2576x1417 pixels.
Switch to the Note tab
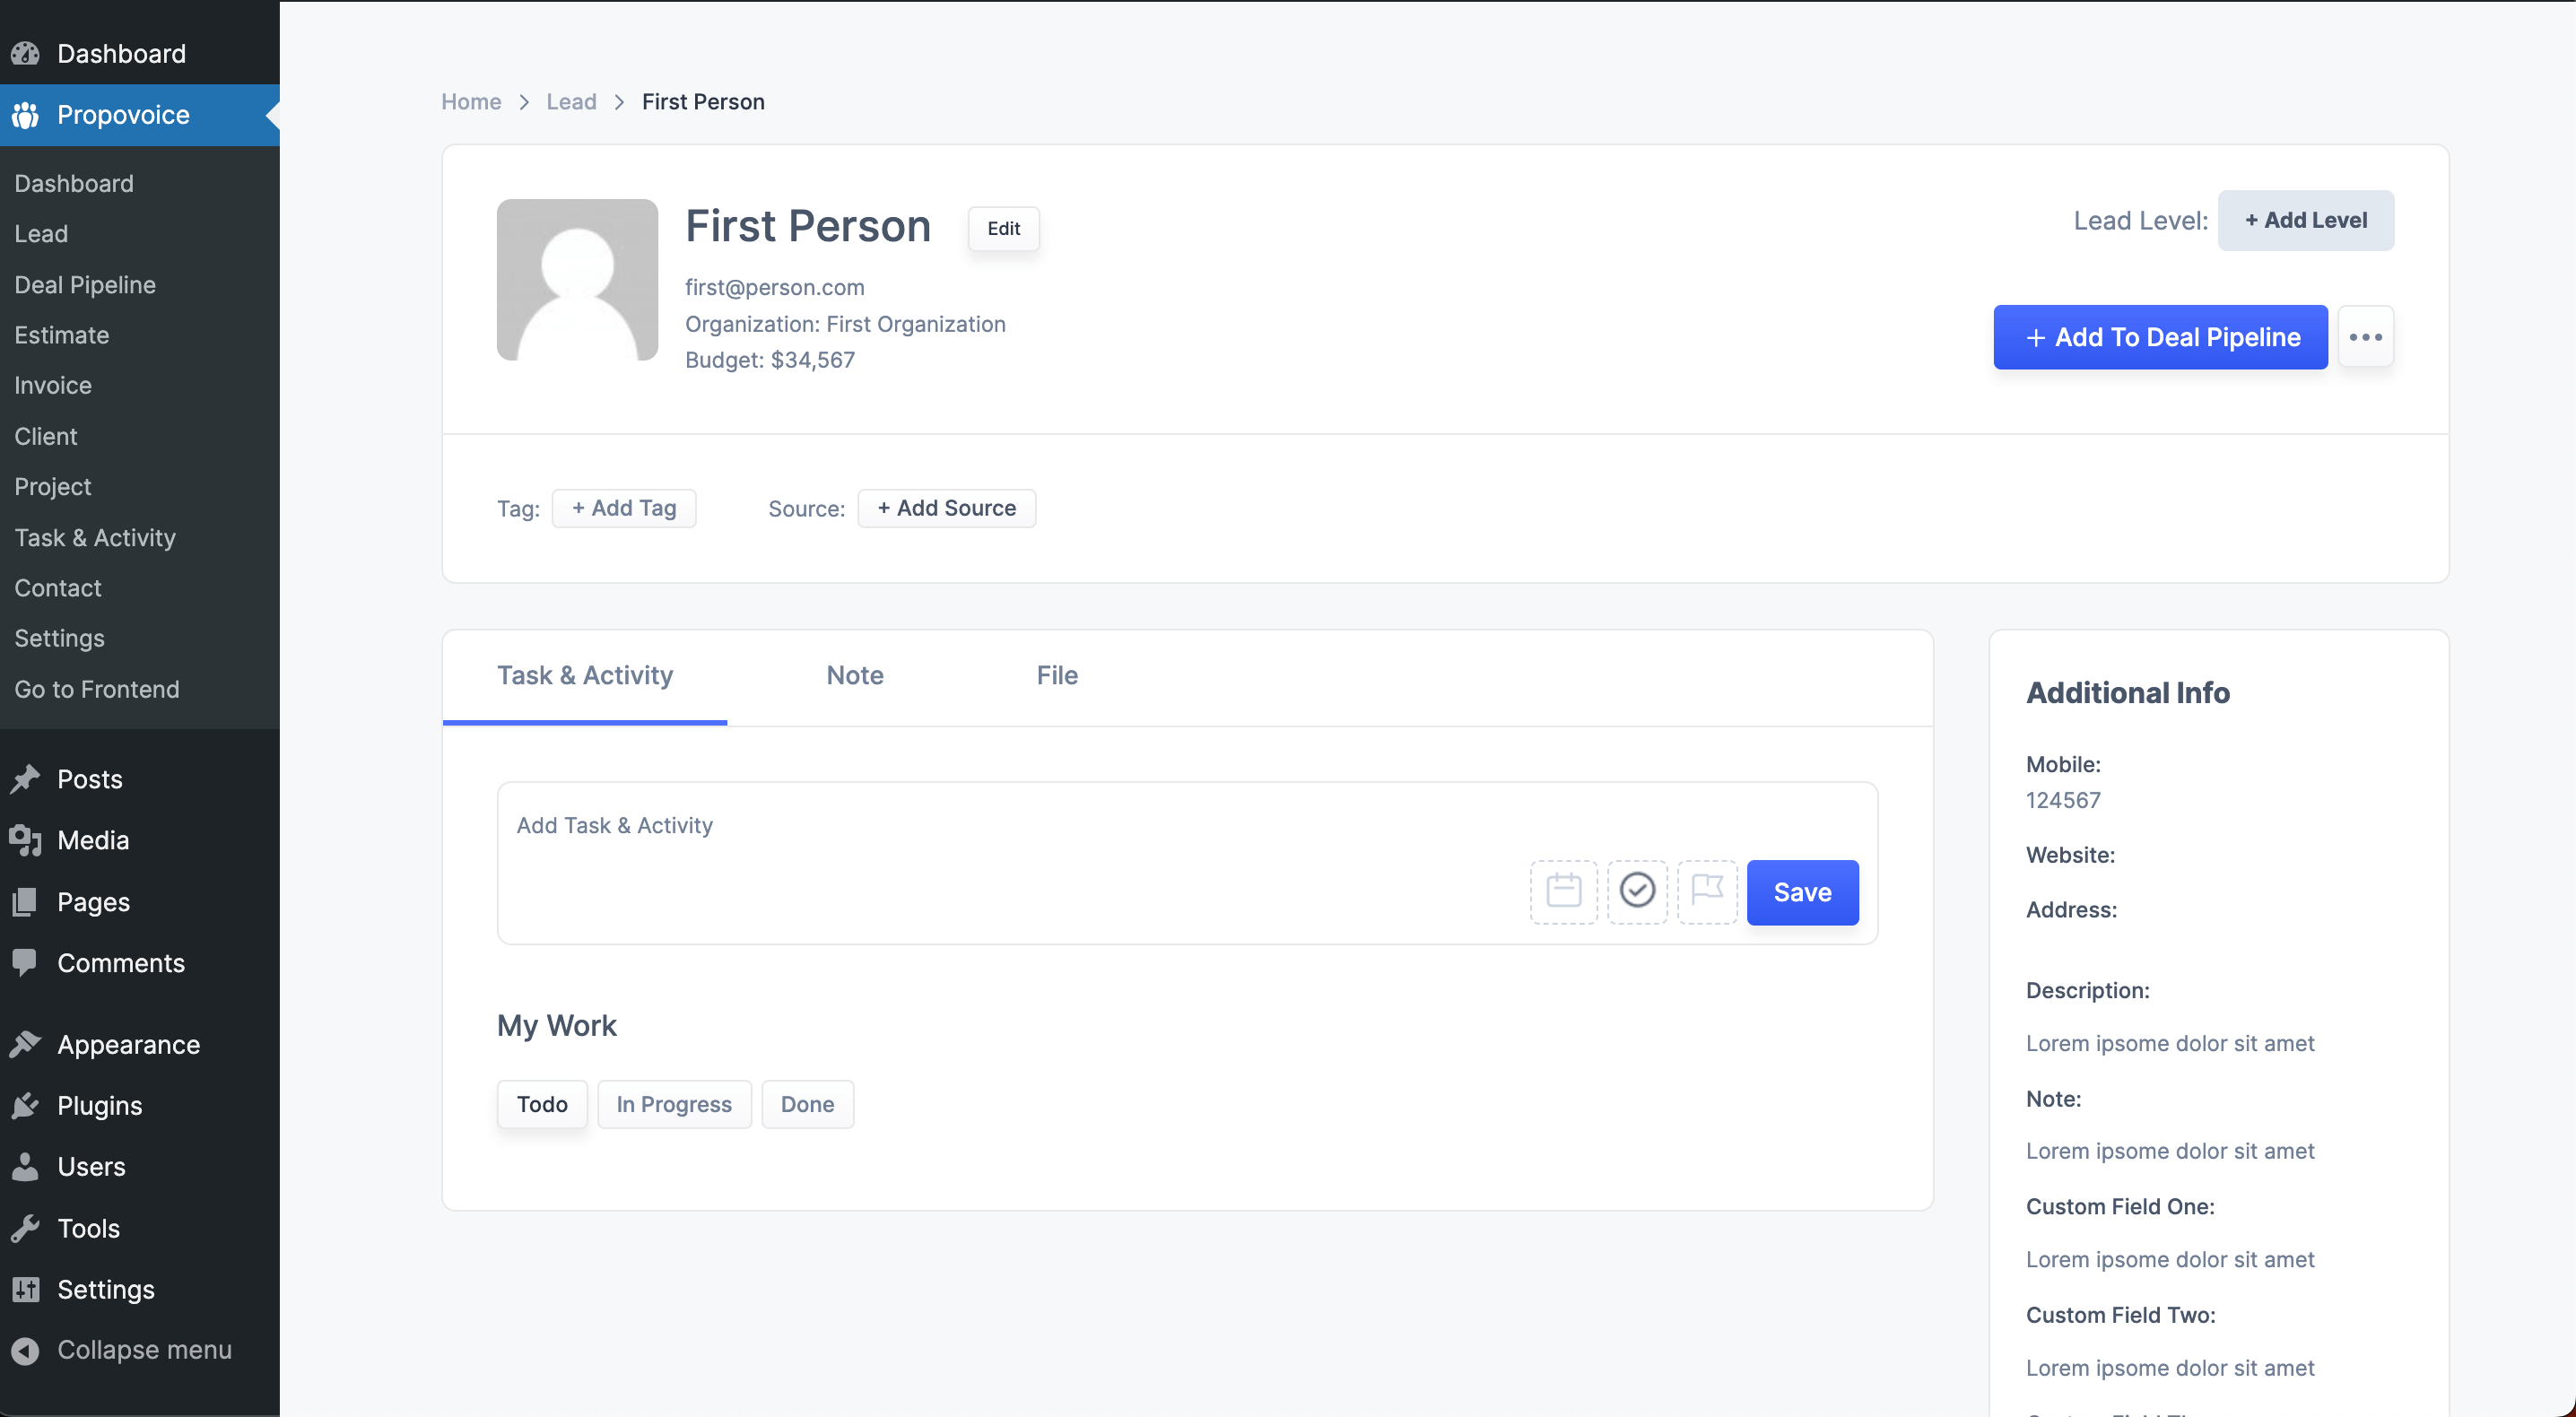855,674
